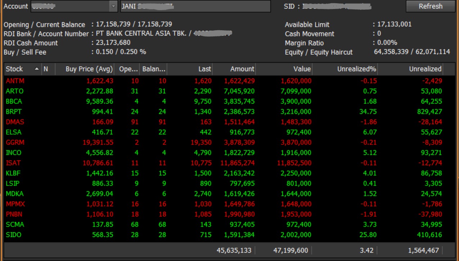Screen dimensions: 459x261
Task: Click the Refresh button
Action: point(430,6)
